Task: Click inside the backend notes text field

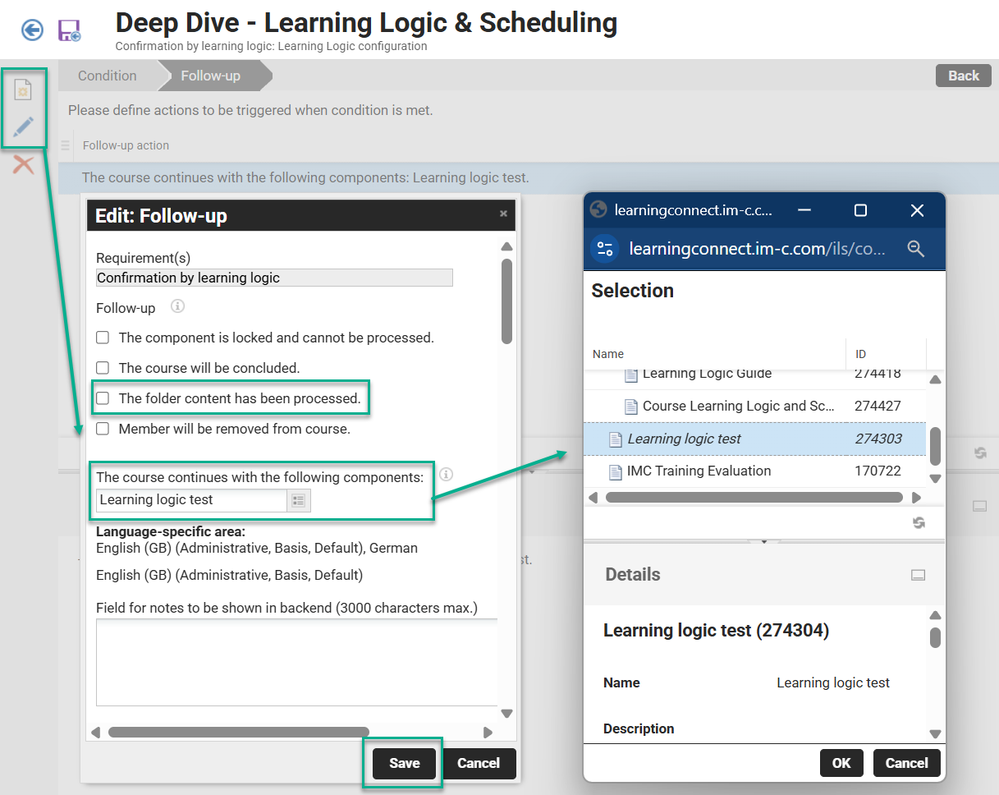Action: tap(297, 661)
